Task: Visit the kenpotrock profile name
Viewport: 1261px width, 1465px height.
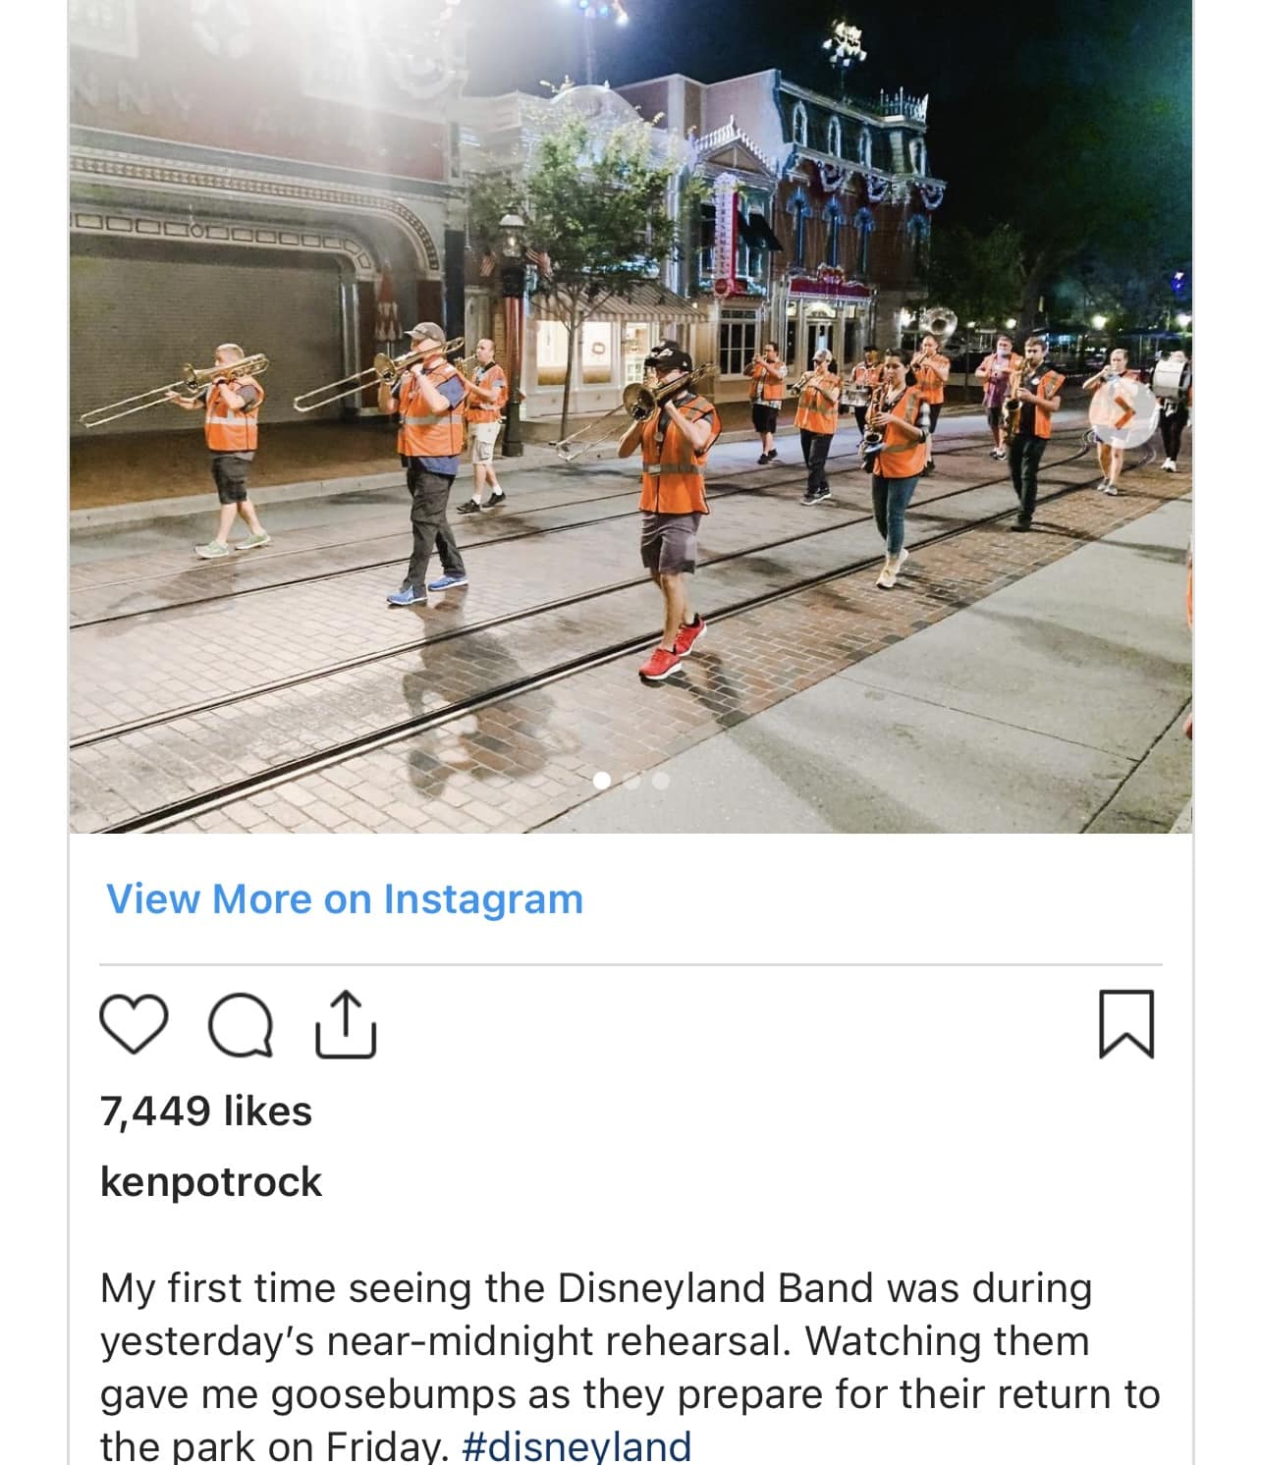Action: click(x=210, y=1181)
